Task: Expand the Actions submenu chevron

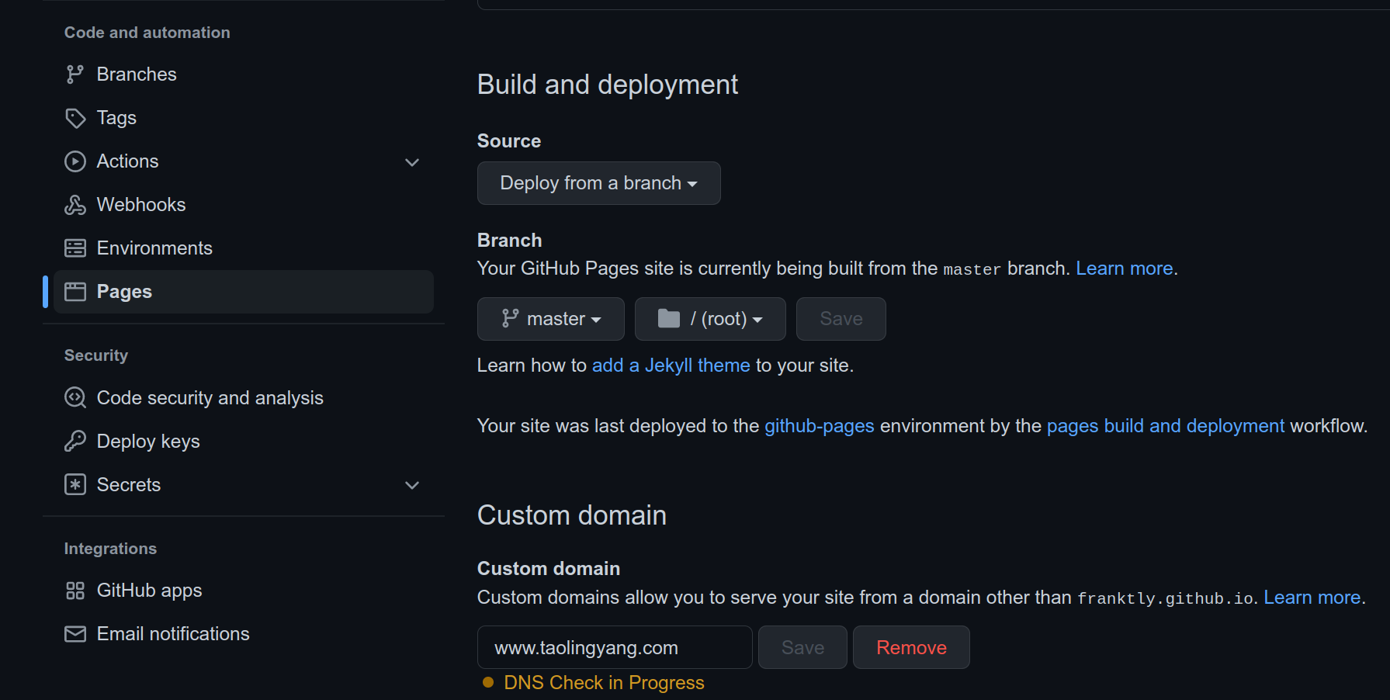Action: pyautogui.click(x=412, y=162)
